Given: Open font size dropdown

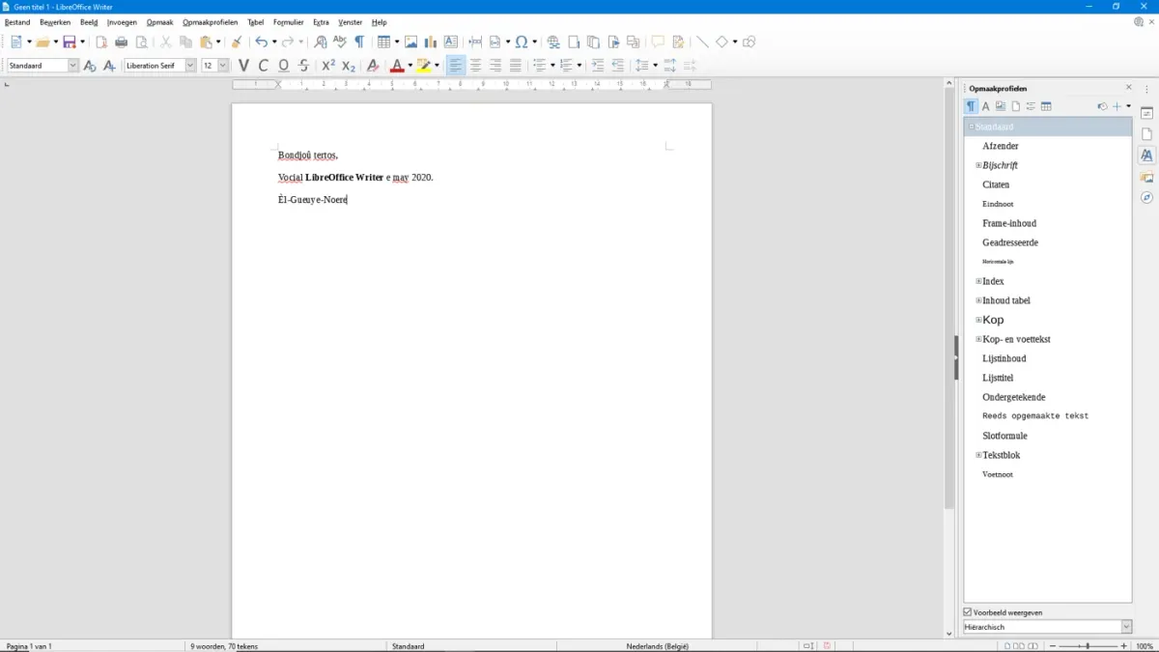Looking at the screenshot, I should coord(223,66).
